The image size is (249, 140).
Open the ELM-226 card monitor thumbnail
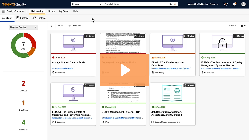pyautogui.click(x=73, y=93)
